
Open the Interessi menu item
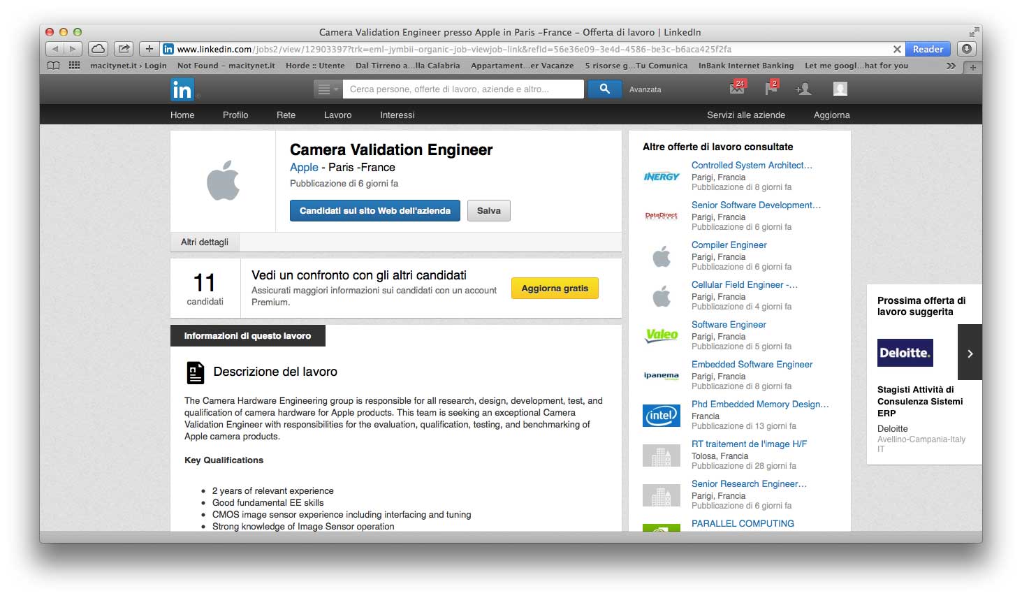[397, 115]
